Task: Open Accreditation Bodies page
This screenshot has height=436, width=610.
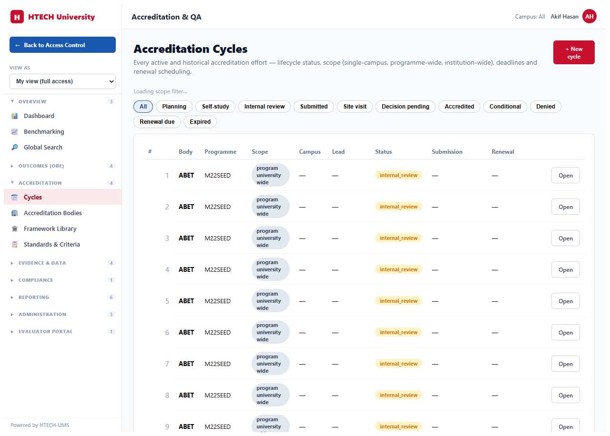Action: tap(62, 213)
